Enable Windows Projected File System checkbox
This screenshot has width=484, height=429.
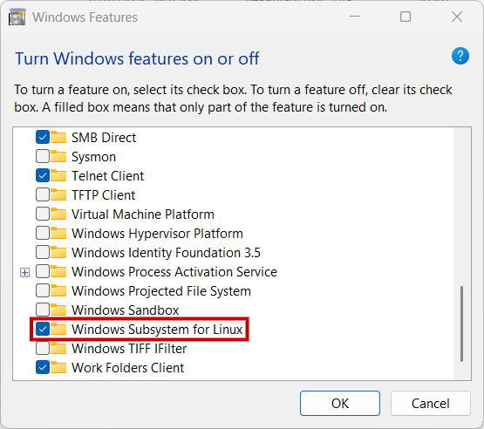click(x=43, y=290)
